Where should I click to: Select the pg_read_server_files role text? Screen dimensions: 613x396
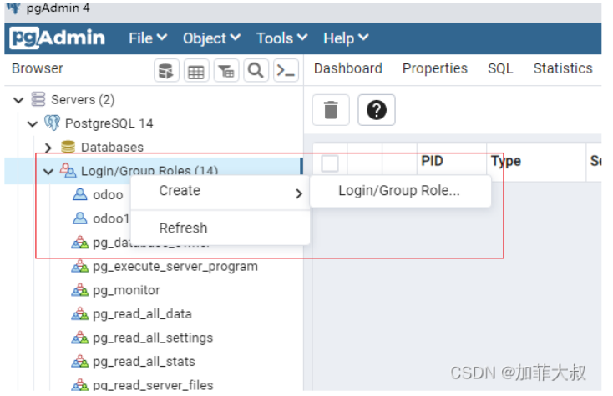pyautogui.click(x=153, y=385)
